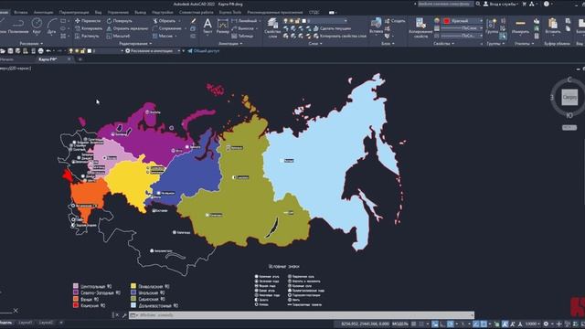Expand the Drawing (Рисование) panel
Screen dimensions: 585x329
pyautogui.click(x=31, y=44)
